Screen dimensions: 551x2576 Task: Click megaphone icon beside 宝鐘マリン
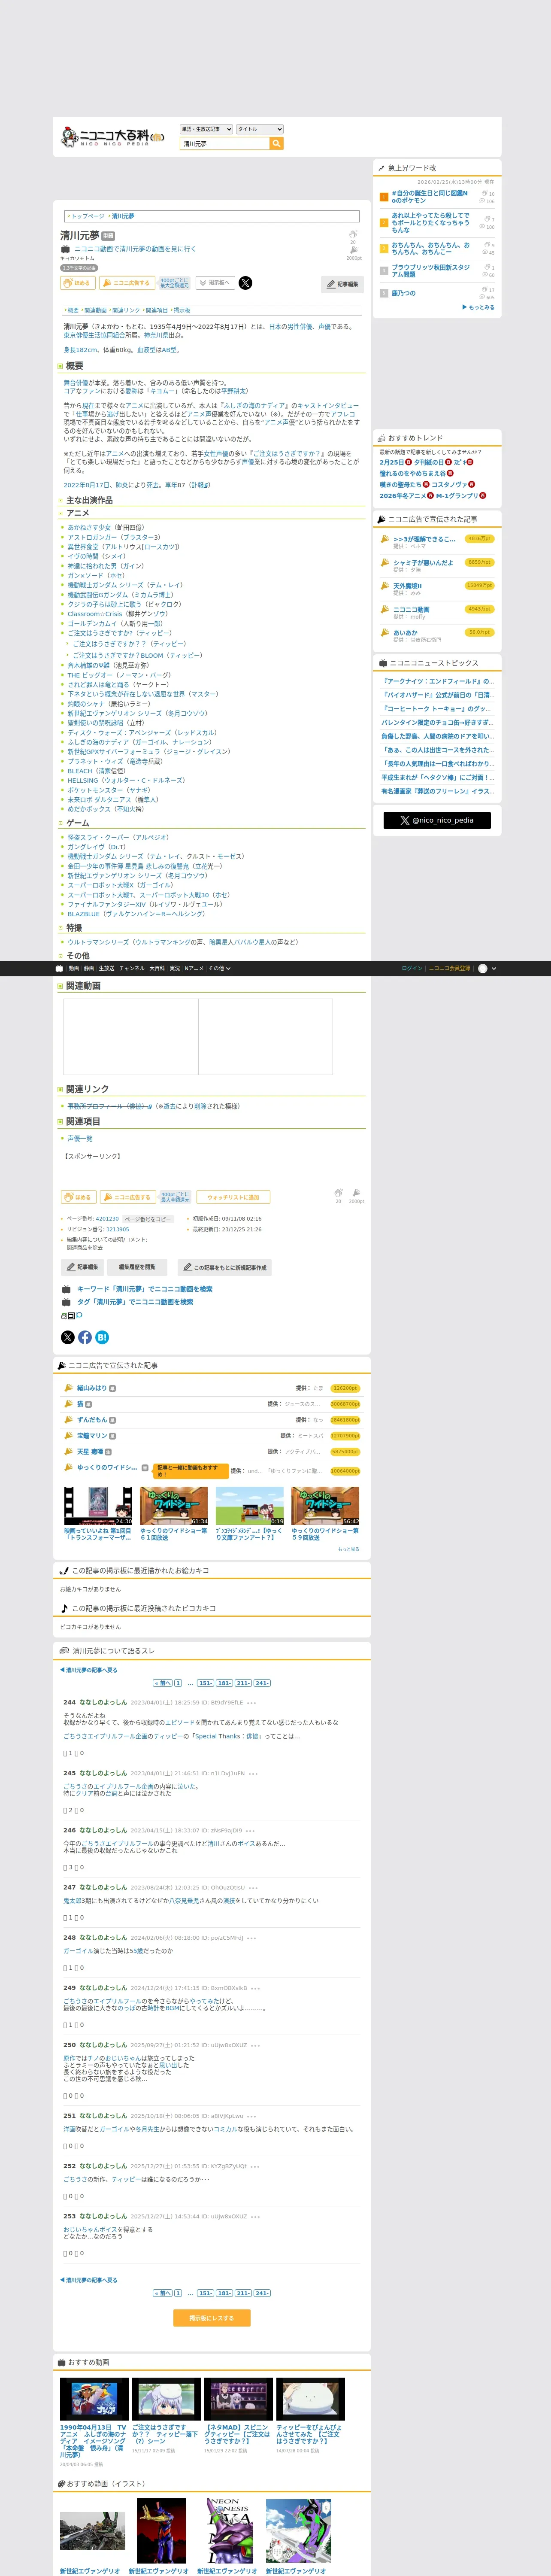coord(69,1436)
